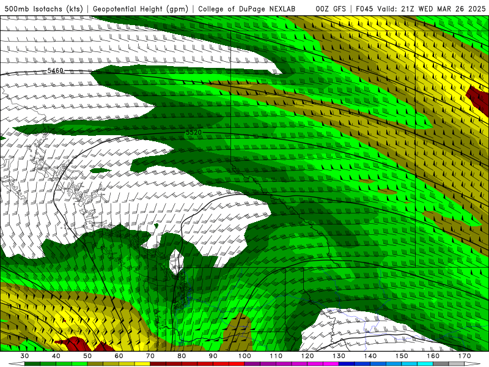Click the 120 knot colorbar label

307,356
